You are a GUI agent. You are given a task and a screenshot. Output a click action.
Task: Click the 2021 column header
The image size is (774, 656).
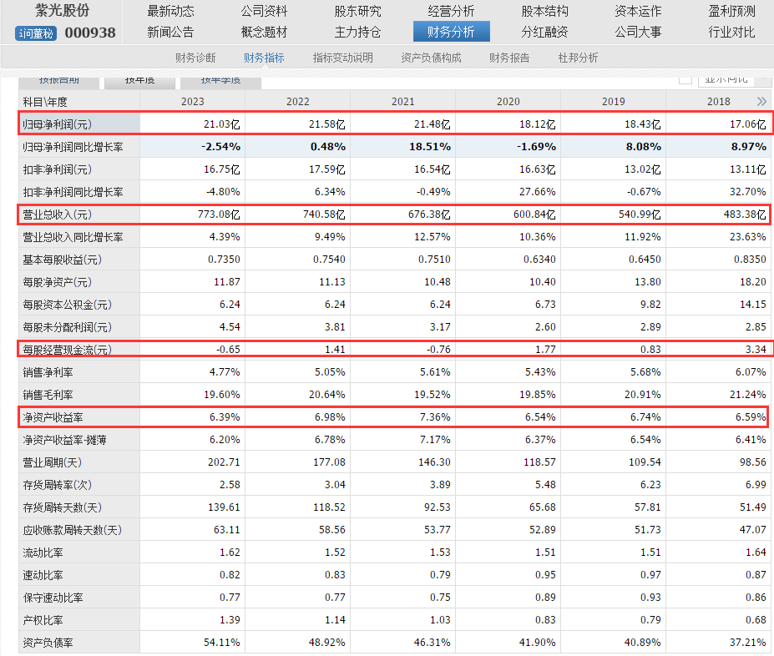[402, 102]
